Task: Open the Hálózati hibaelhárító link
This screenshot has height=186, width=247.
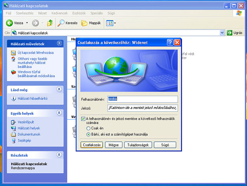Action: point(32,99)
